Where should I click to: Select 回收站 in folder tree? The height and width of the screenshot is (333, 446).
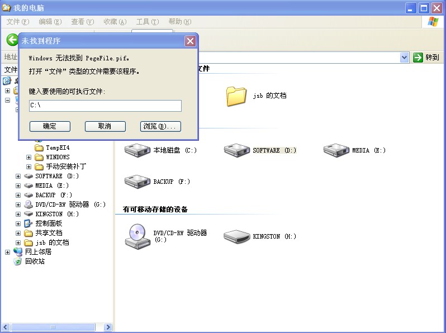(35, 261)
